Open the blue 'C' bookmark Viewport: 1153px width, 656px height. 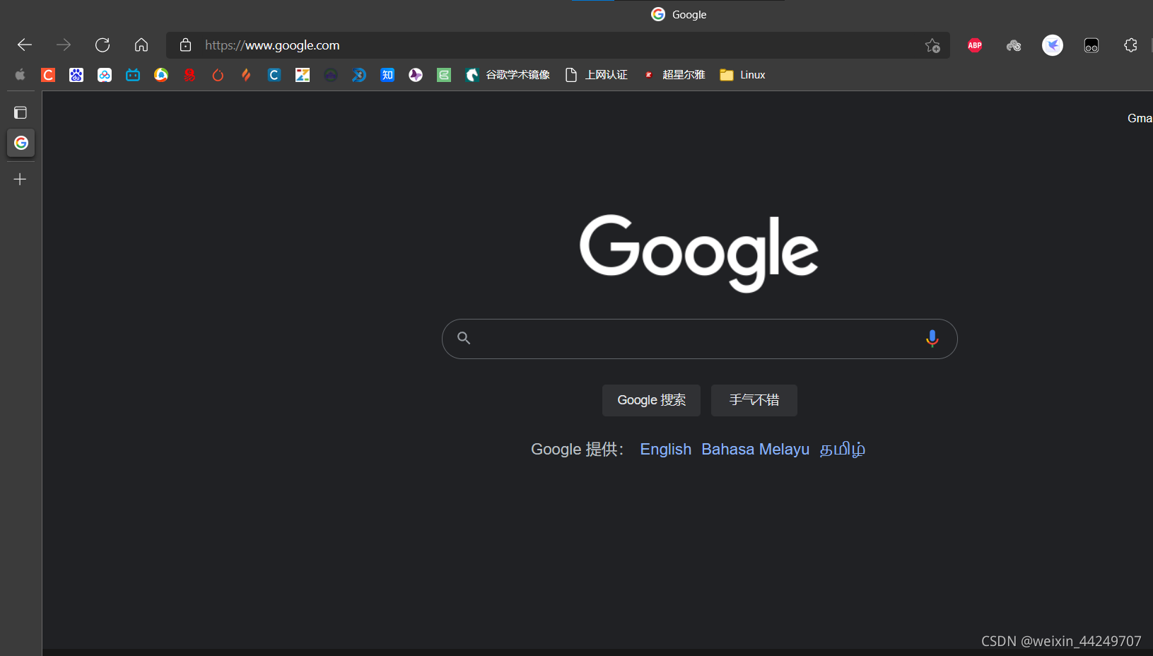pyautogui.click(x=274, y=75)
